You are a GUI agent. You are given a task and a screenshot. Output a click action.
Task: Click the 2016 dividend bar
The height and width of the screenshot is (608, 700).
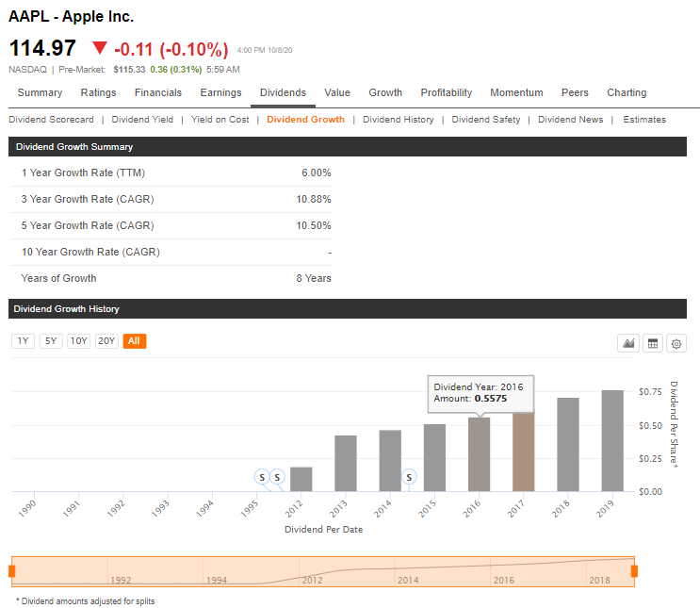tap(479, 454)
